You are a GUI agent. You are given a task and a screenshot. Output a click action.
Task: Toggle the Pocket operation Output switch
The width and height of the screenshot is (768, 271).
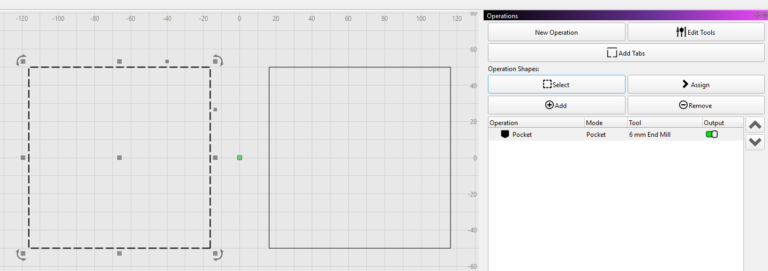[712, 135]
